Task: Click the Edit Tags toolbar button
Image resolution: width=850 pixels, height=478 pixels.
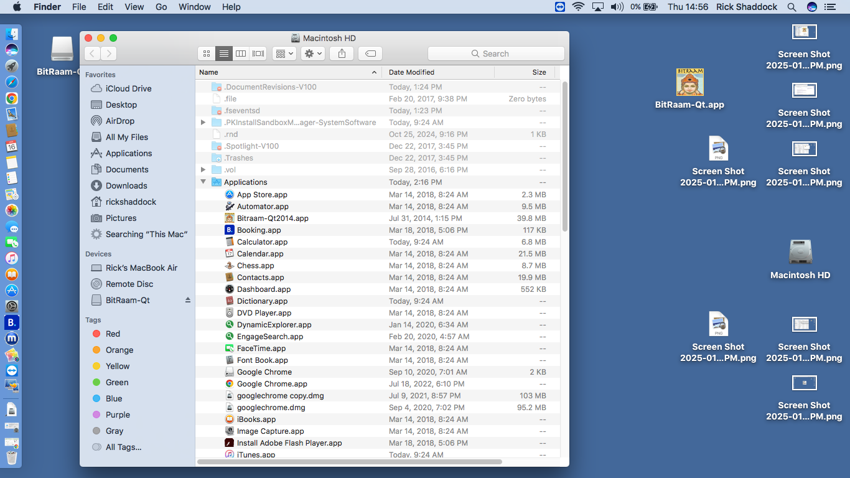Action: [370, 54]
